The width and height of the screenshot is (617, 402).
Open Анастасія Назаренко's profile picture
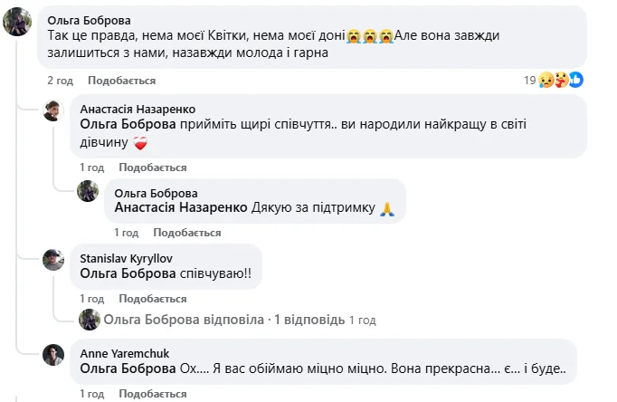[54, 110]
